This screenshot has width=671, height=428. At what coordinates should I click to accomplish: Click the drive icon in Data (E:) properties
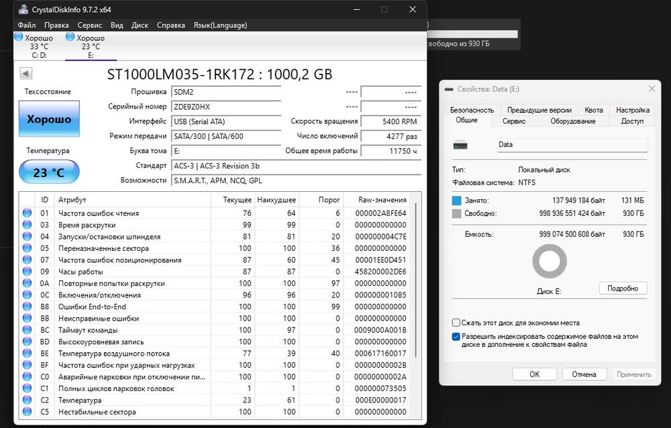click(460, 145)
